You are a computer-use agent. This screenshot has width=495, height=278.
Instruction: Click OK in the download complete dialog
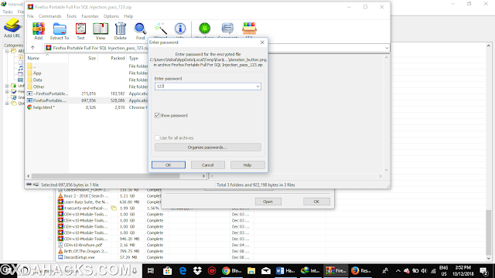click(x=316, y=202)
